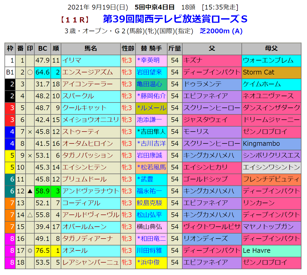Click the BC column header

43,49
